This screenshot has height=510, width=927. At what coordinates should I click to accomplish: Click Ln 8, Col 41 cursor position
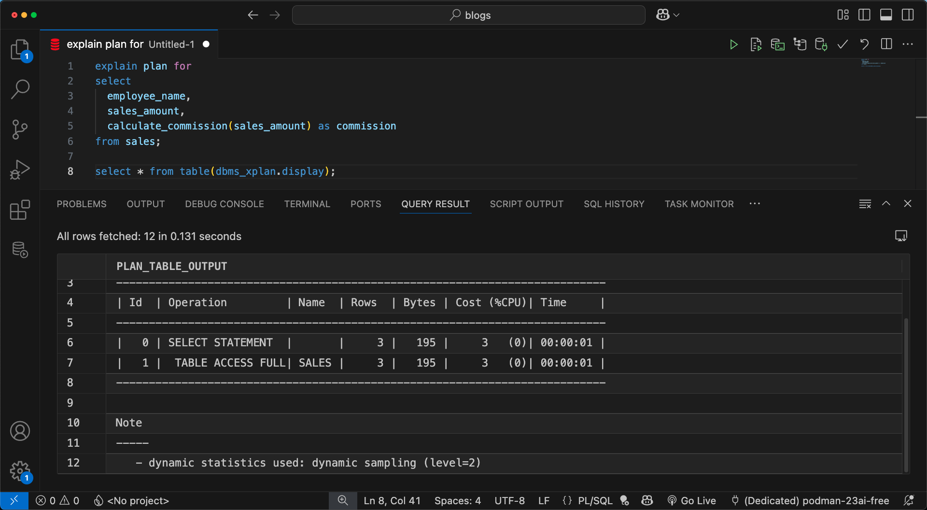[x=392, y=500]
